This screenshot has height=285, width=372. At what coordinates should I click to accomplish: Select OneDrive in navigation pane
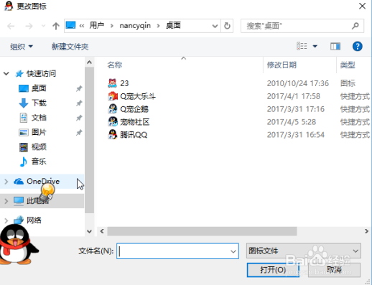[x=43, y=182]
